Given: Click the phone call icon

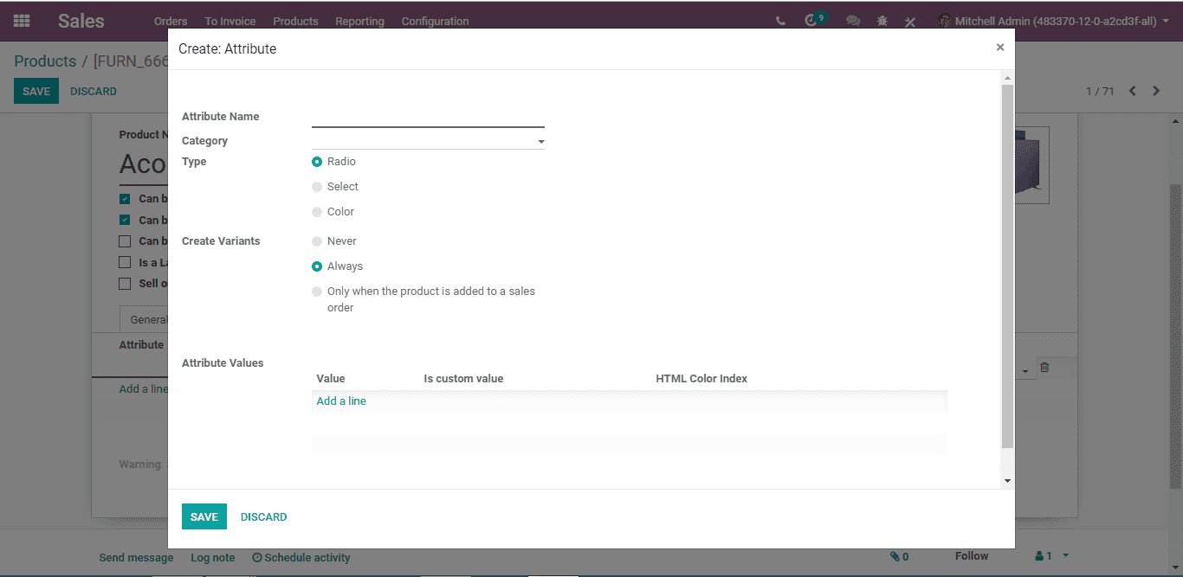Looking at the screenshot, I should click(x=781, y=21).
